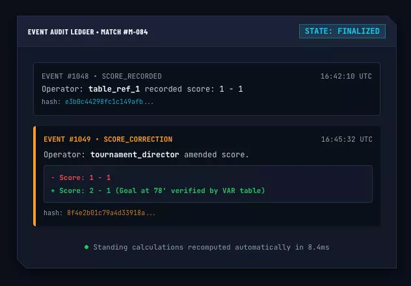Click recorded score 1 - 1 in event #1048
The image size is (411, 286).
[x=232, y=89]
